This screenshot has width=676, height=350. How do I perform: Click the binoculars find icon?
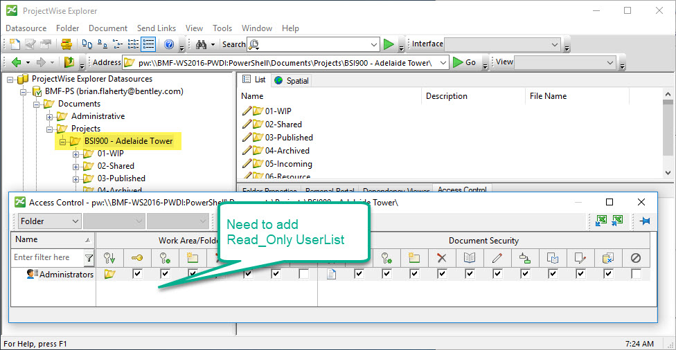(202, 44)
